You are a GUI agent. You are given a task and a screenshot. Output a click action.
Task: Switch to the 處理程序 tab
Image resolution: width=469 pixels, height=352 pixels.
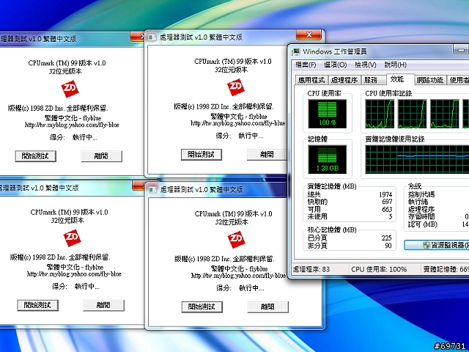[x=344, y=80]
